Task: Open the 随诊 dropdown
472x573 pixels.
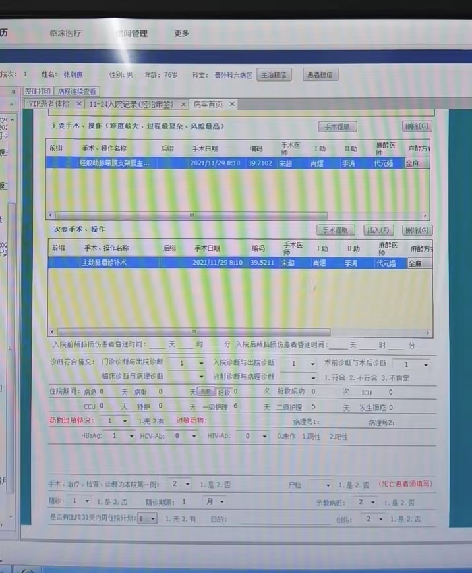Action: coord(87,501)
